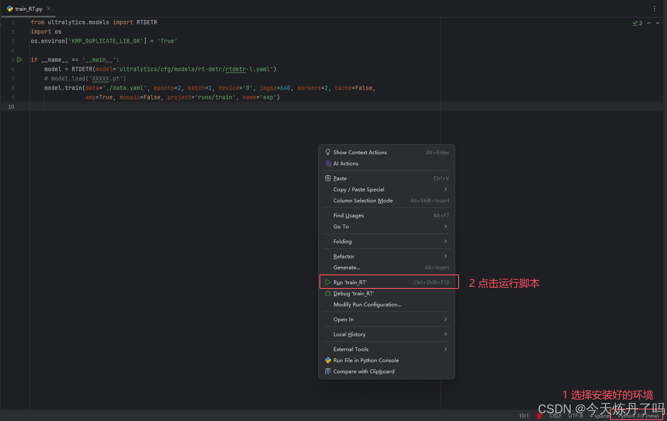Viewport: 667px width, 421px height.
Task: Click the up chevron for previous highlighted problem
Action: [x=648, y=23]
